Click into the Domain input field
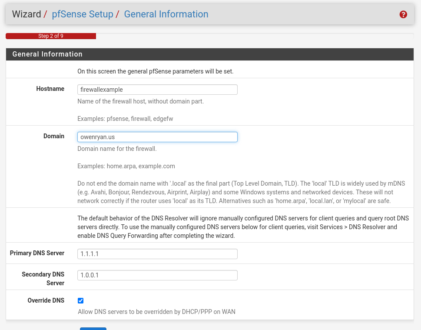The width and height of the screenshot is (421, 330). pyautogui.click(x=157, y=137)
